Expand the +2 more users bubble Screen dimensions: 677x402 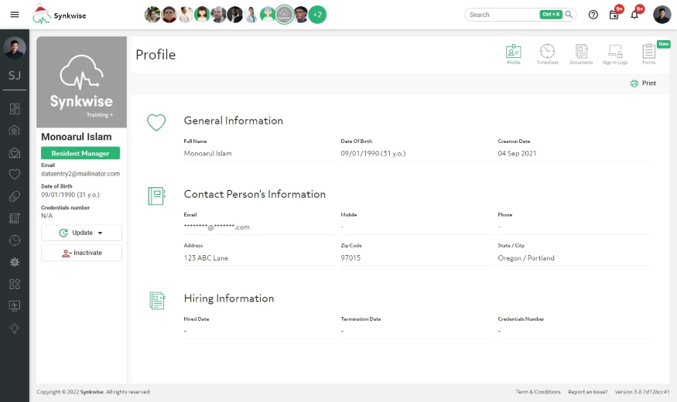pos(317,15)
